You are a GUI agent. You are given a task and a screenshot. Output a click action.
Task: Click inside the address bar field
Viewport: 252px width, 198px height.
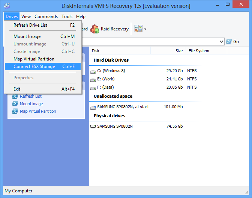[150, 42]
